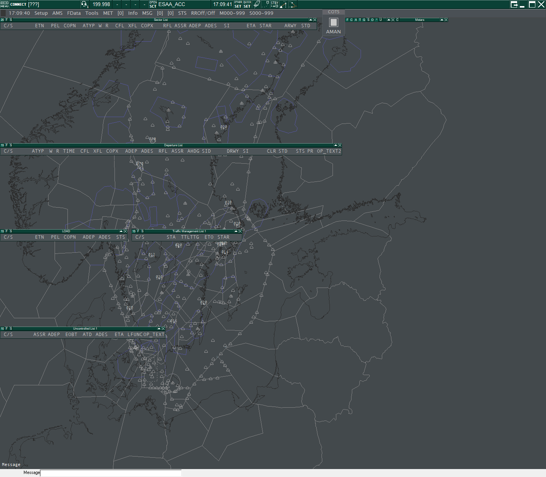Collapse the Traffic Management List 1
546x477 pixels.
pos(236,231)
